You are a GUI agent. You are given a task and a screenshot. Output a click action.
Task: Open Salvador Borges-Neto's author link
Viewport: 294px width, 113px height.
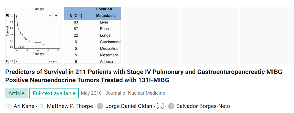click(x=203, y=106)
